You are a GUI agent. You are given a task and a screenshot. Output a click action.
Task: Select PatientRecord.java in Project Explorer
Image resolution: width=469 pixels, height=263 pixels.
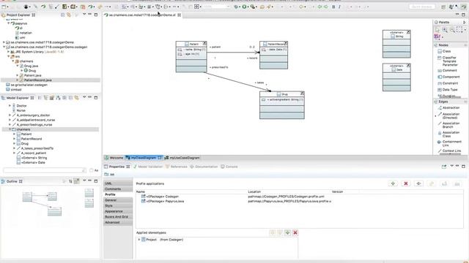pos(37,80)
